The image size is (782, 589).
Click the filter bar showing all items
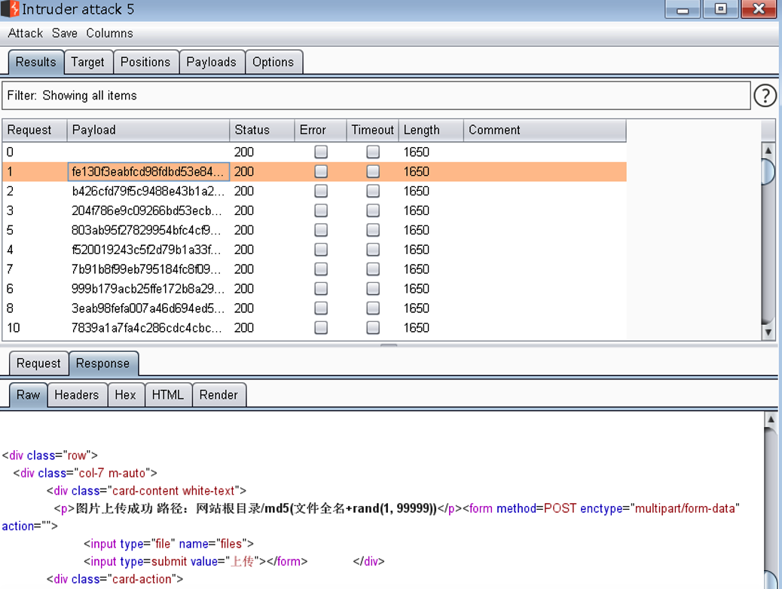pyautogui.click(x=375, y=96)
